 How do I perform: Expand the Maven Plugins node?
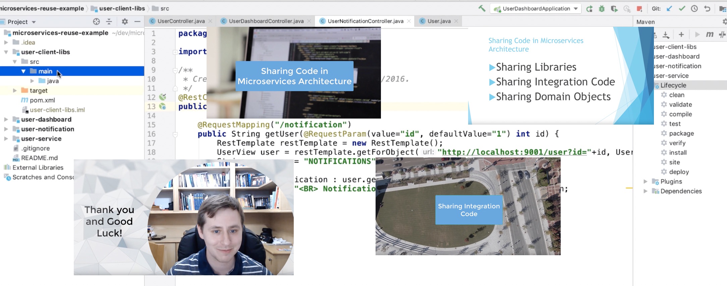pyautogui.click(x=646, y=182)
